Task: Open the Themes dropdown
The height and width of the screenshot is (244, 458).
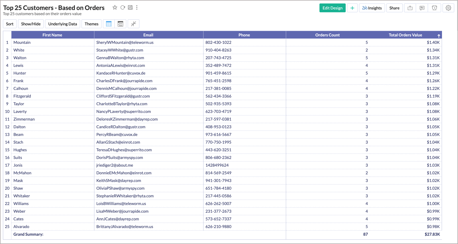Action: coord(91,24)
